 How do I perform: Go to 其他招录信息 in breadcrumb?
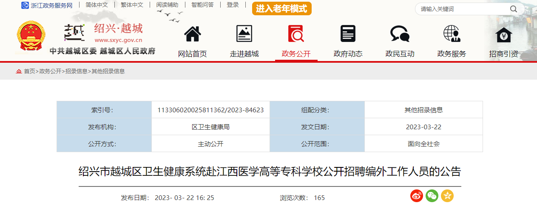pyautogui.click(x=108, y=71)
